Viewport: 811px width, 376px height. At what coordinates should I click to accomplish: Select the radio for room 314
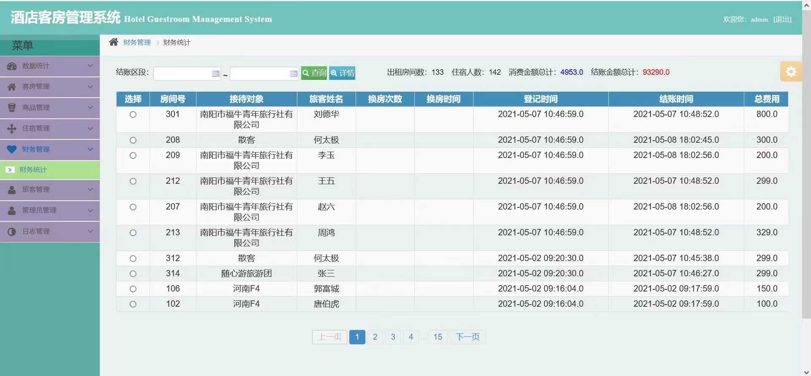point(133,274)
